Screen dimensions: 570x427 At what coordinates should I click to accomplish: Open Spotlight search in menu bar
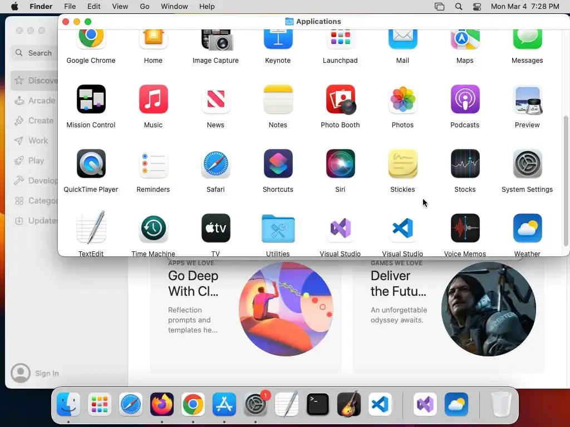(x=459, y=7)
